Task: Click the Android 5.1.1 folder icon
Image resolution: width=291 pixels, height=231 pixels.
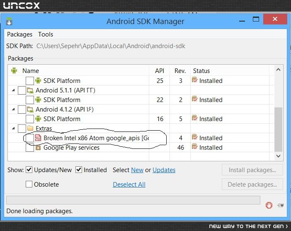Action: [30, 90]
